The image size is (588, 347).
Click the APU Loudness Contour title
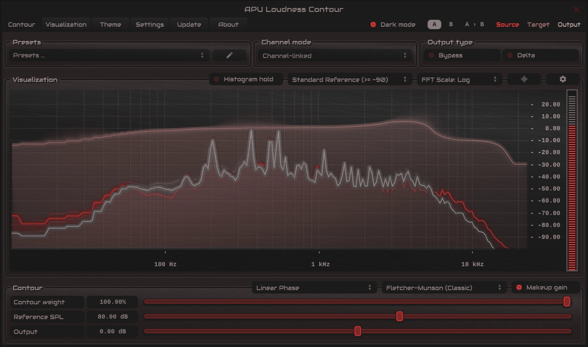(x=293, y=9)
